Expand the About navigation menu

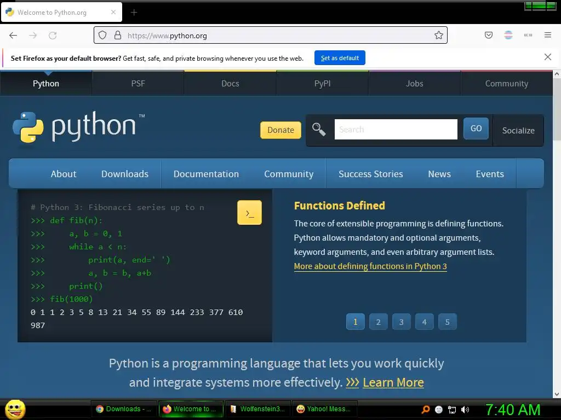(x=64, y=174)
